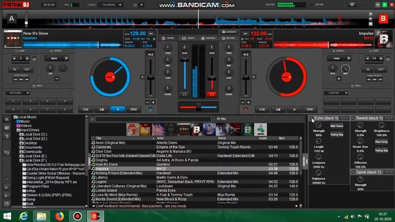Screen dimensions: 395x222
Task: Select track Kicking It Hard (Extended Mix)
Action: click(195, 173)
